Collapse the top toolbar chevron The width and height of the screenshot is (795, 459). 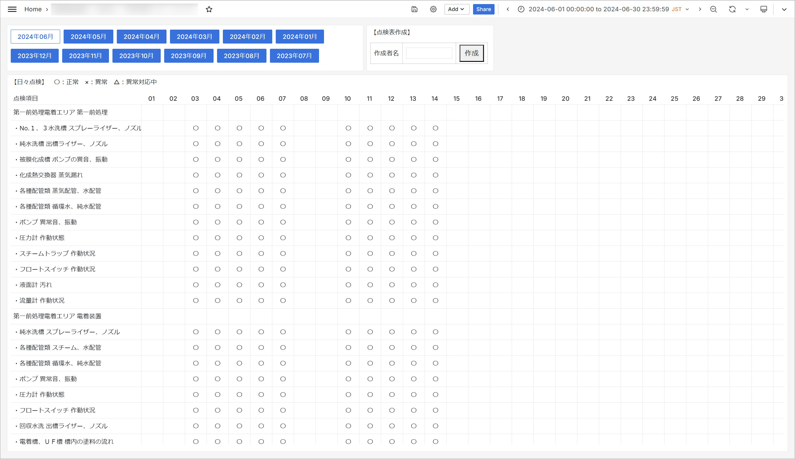tap(784, 9)
